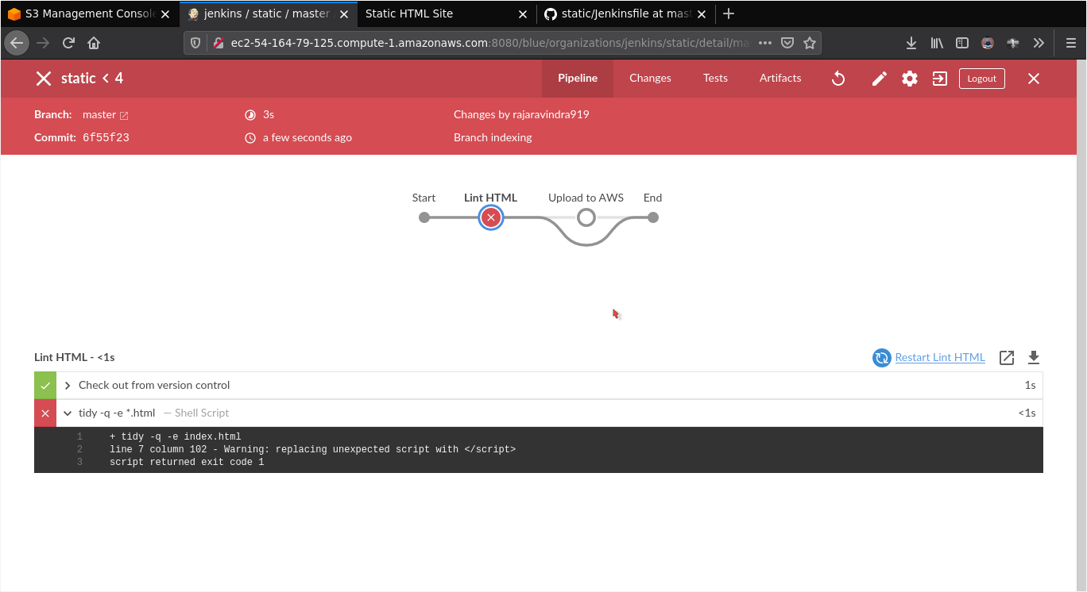Click insecure connection lock icon
Image resolution: width=1087 pixels, height=592 pixels.
(218, 43)
